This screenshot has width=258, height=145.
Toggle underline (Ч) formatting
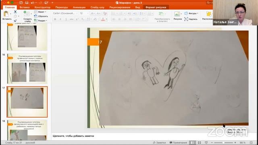click(x=66, y=19)
